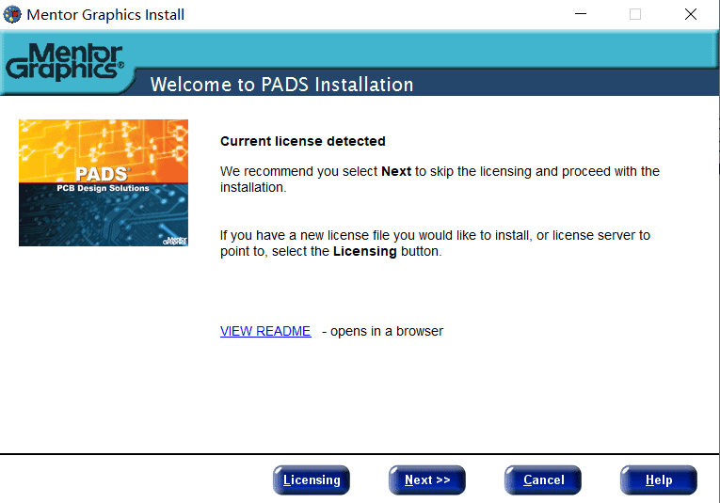720x503 pixels.
Task: Click the disabled maximize window button
Action: (x=635, y=14)
